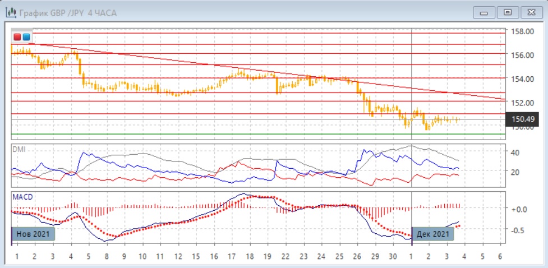The height and width of the screenshot is (268, 548).
Task: Maximize the GBP/JPY chart window
Action: [x=508, y=12]
